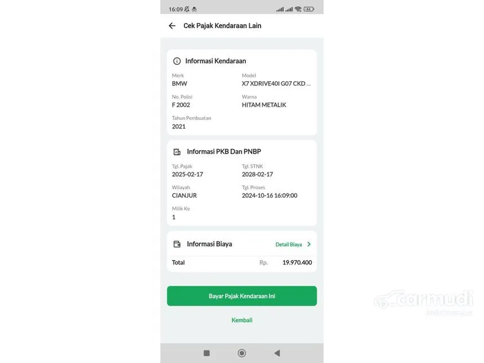Screen dimensions: 484x363
Task: Tap the No. Polisi value F 2002
Action: coord(181,105)
